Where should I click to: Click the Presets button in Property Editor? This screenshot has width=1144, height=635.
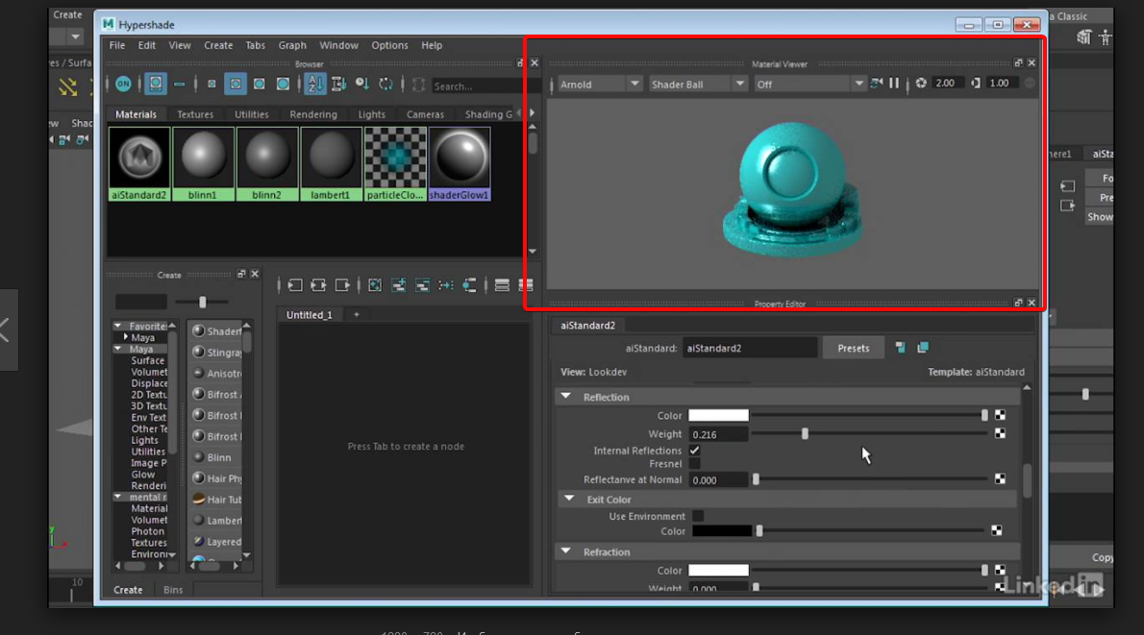coord(853,349)
